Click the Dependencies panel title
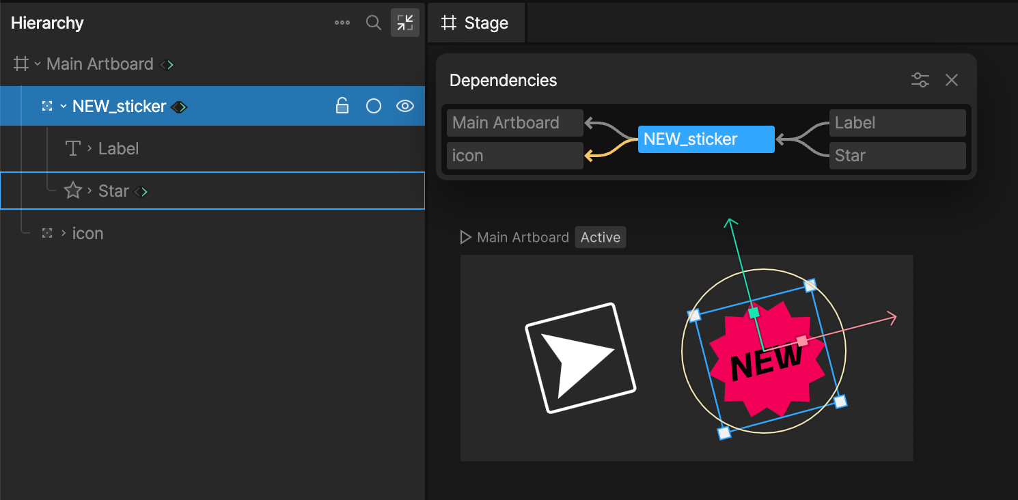Screen dimensions: 1018x500 click(x=504, y=80)
